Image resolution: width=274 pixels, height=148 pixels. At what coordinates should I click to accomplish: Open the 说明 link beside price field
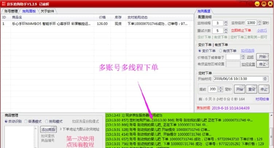point(250,57)
